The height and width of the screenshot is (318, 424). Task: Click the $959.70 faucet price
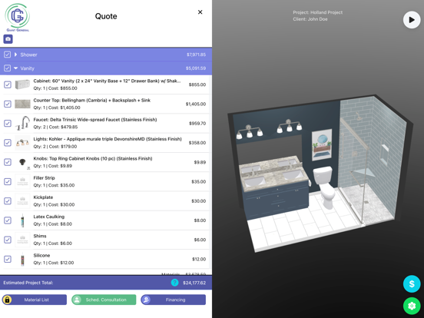click(x=197, y=124)
